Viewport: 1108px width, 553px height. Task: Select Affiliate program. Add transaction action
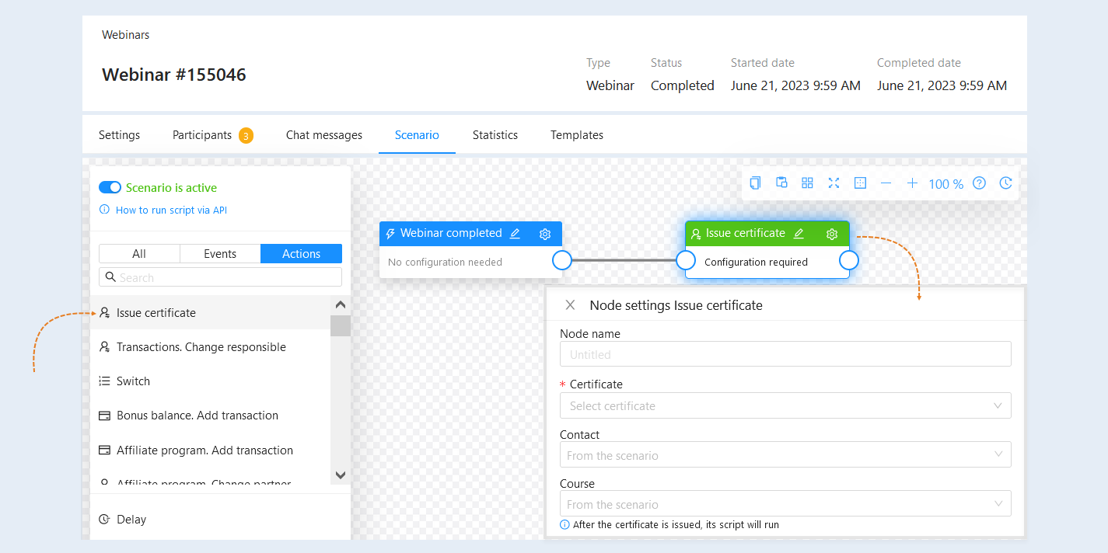[x=210, y=450]
